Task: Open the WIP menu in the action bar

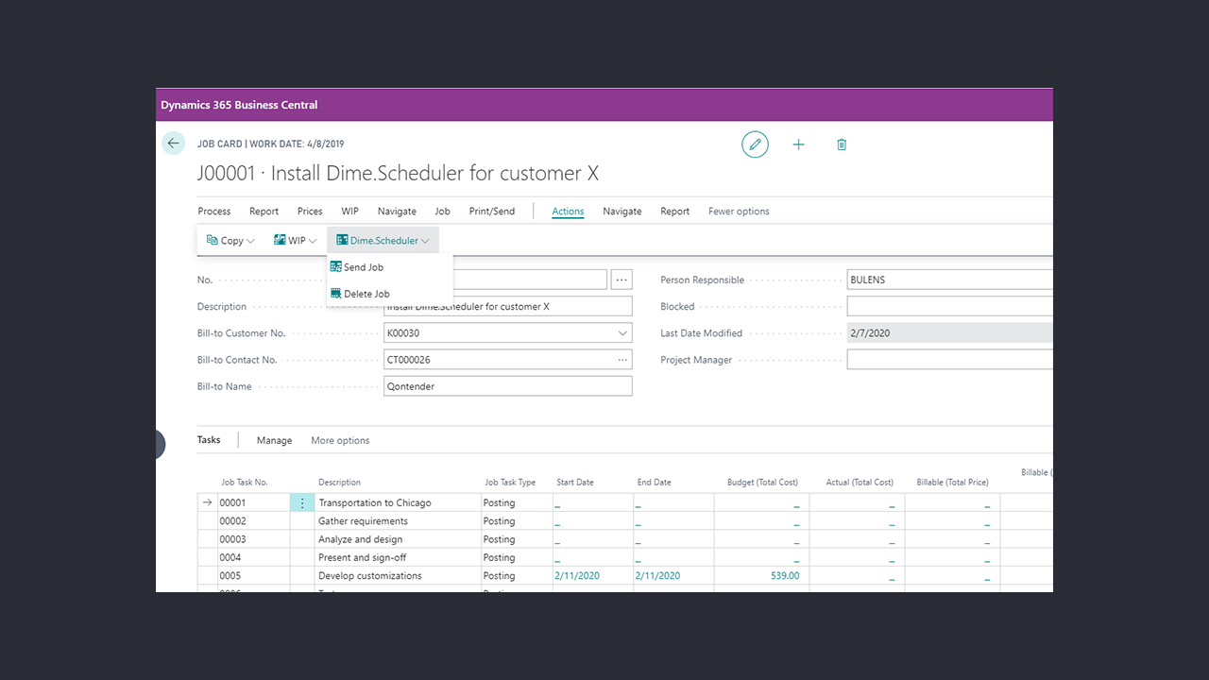Action: (x=350, y=212)
